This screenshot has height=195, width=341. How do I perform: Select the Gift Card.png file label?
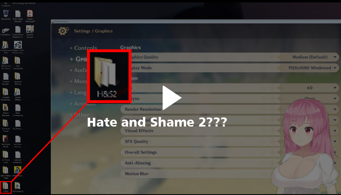point(18,3)
